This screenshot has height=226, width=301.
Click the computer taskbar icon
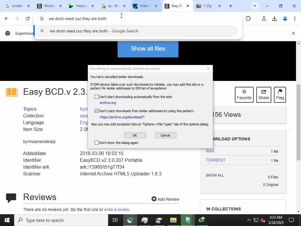point(144,220)
